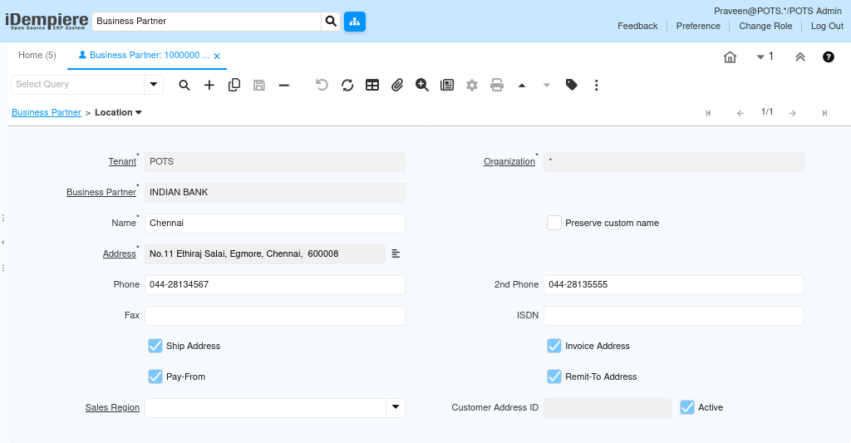The image size is (851, 443).
Task: Copy the current record
Action: coord(234,86)
